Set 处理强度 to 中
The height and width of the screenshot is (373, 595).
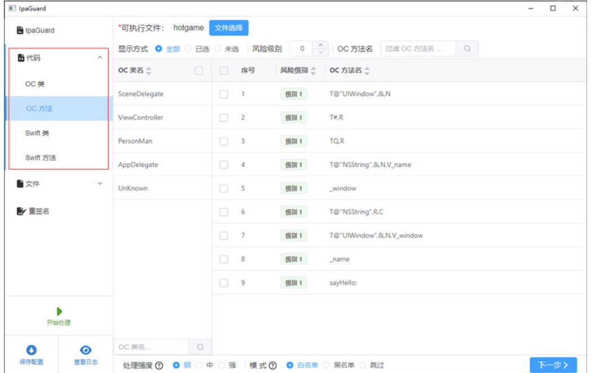[x=199, y=365]
